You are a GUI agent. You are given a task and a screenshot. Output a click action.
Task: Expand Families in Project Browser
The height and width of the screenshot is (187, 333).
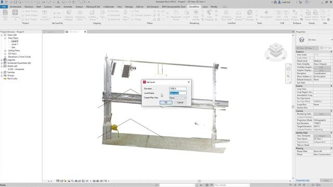point(2,72)
